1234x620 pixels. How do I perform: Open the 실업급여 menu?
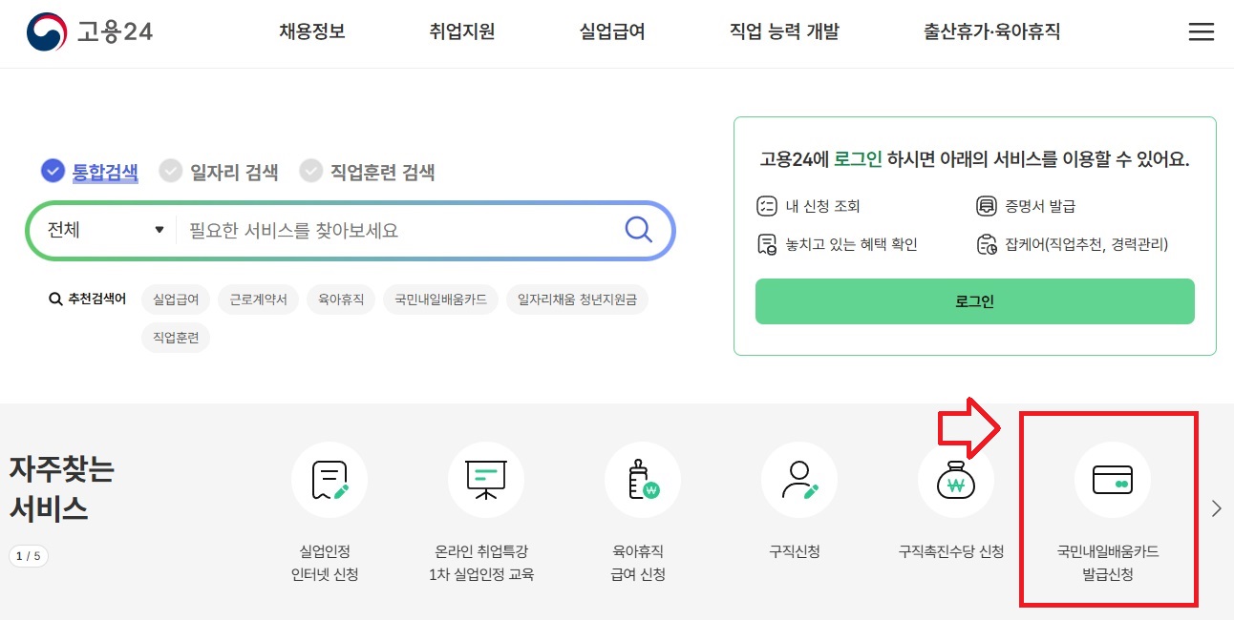[x=611, y=31]
